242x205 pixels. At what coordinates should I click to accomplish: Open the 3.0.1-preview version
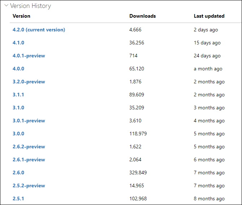[29, 121]
